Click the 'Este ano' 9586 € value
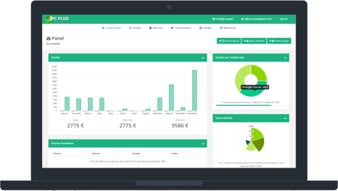338x191 pixels. (x=180, y=126)
